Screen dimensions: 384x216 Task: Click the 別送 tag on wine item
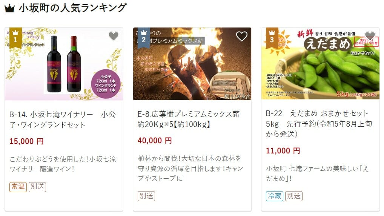click(x=37, y=187)
